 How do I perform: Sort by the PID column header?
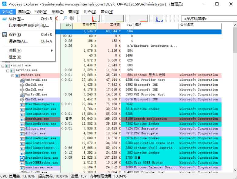pyautogui.click(x=127, y=25)
